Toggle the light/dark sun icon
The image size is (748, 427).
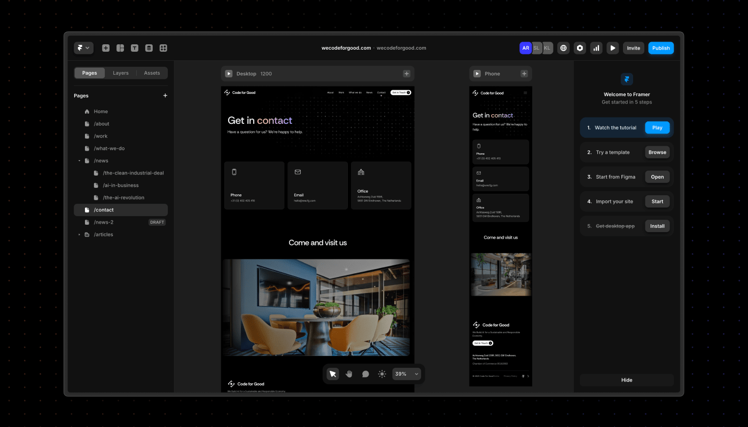pyautogui.click(x=382, y=374)
